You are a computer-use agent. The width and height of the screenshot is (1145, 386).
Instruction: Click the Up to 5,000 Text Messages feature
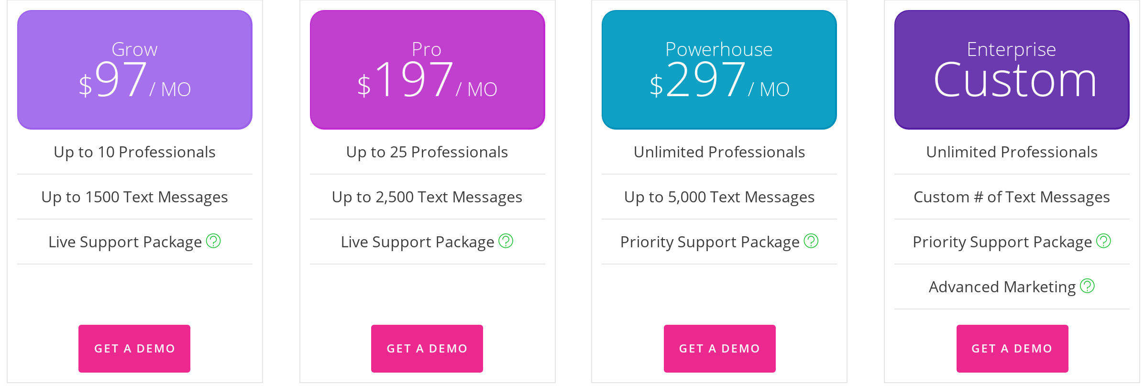tap(719, 197)
